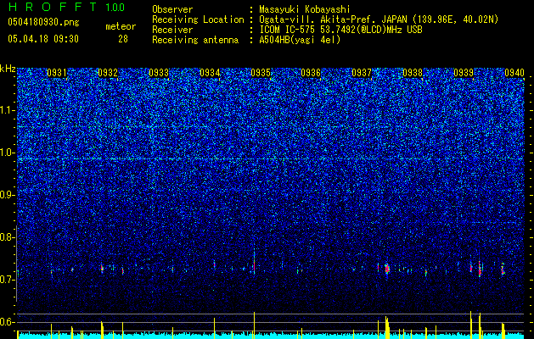The width and height of the screenshot is (534, 339).
Task: Click the 0.7 kHz axis tick label
Action: (x=8, y=280)
